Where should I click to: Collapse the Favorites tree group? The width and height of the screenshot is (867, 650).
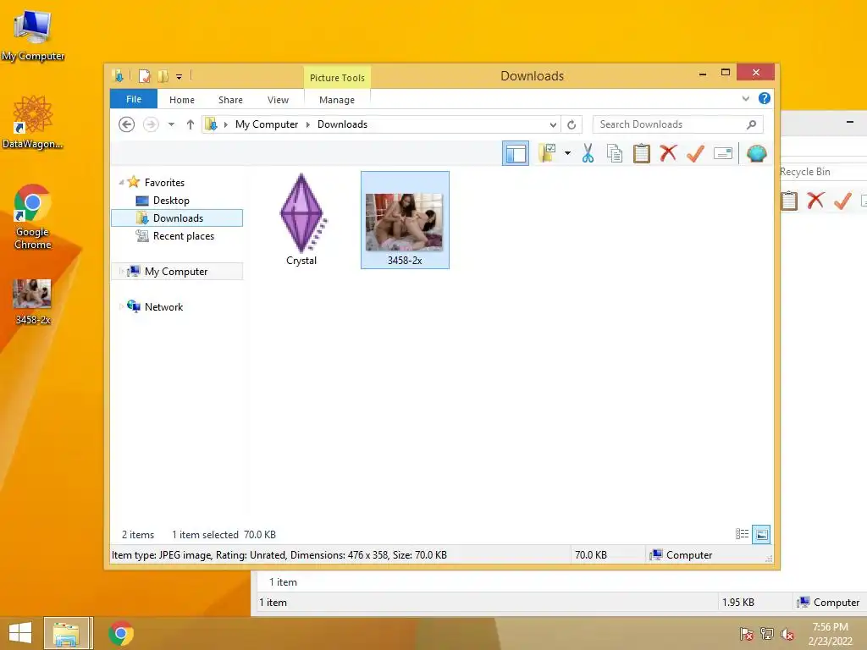point(121,183)
